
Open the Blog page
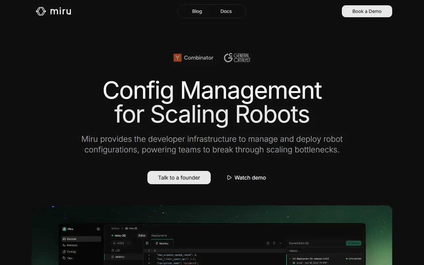(x=197, y=11)
